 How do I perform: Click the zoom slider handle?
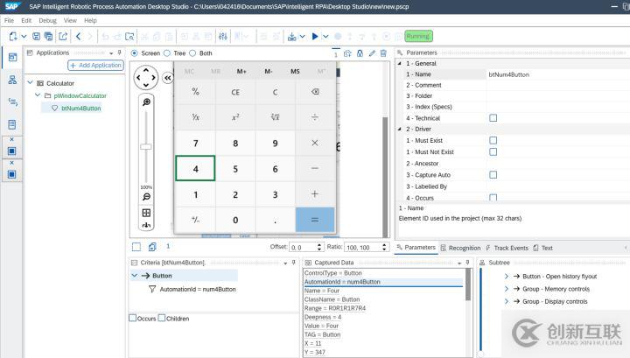(x=146, y=147)
